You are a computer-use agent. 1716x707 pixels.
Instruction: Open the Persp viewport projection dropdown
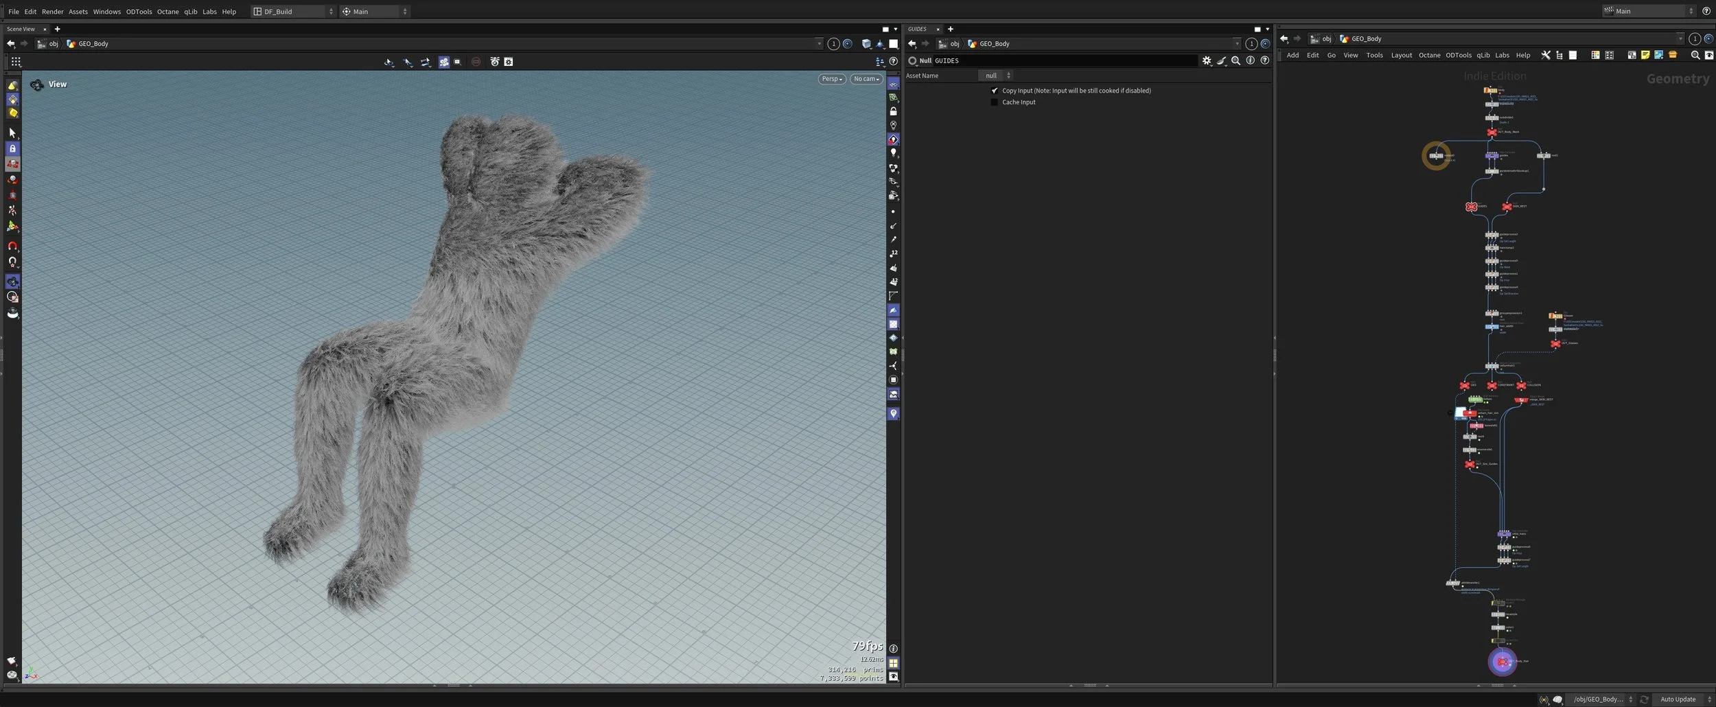click(832, 79)
